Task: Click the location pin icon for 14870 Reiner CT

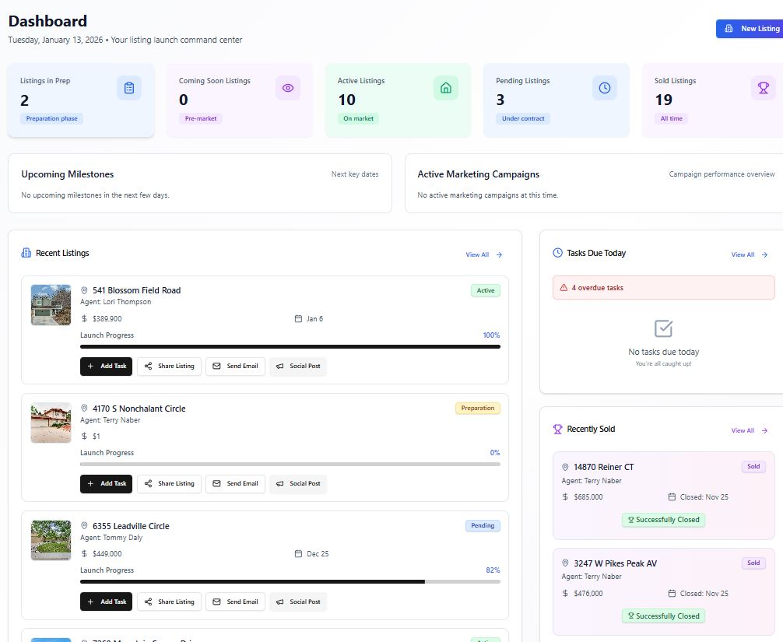Action: 565,467
